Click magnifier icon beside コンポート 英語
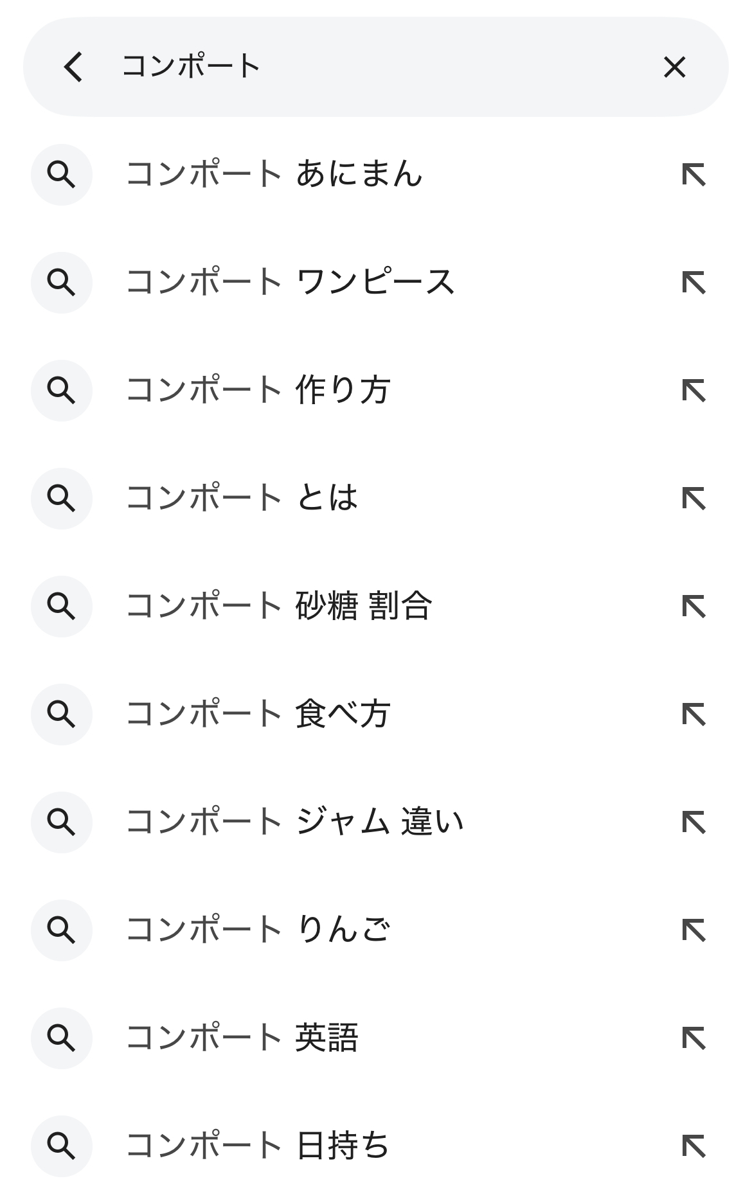The image size is (752, 1199). point(62,1038)
